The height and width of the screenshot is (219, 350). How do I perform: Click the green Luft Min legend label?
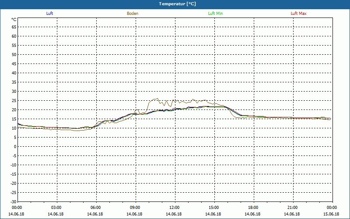point(215,14)
